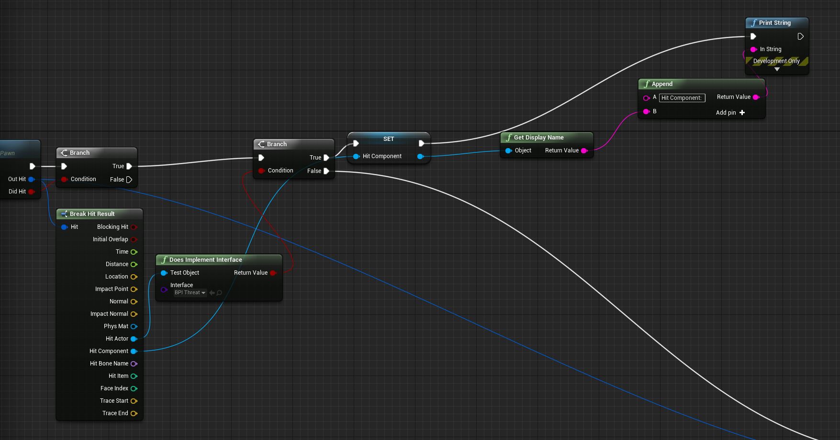Click the browse magnifier icon beside BPI Threat
Screen dimensions: 840x440
click(x=219, y=293)
